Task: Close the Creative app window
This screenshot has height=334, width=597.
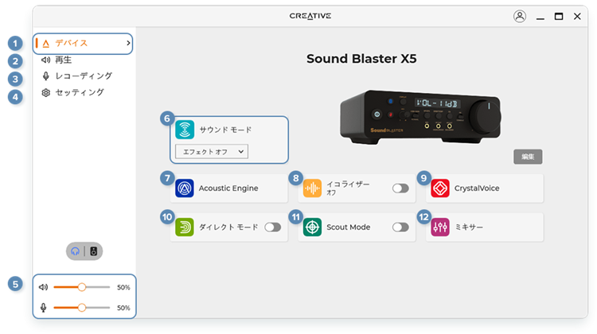Action: click(577, 17)
